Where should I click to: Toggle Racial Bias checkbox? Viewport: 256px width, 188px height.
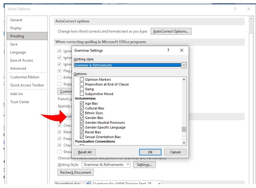[82, 132]
